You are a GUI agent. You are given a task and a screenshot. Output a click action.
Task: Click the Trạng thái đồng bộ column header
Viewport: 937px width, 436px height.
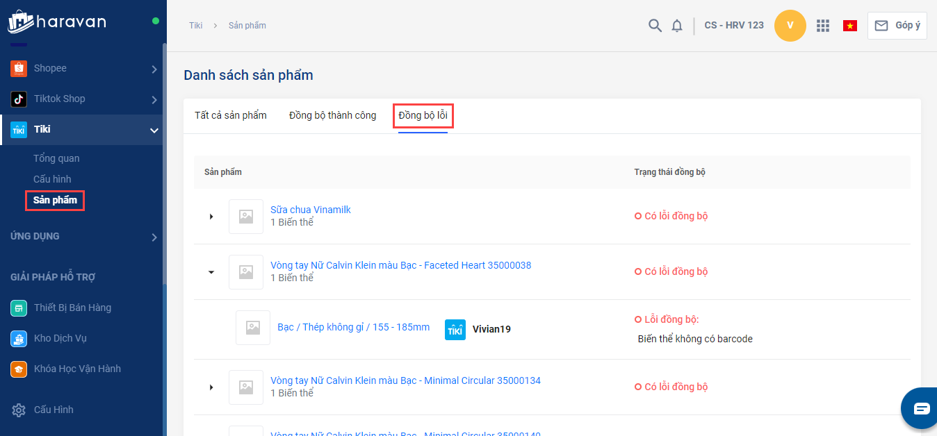tap(669, 171)
